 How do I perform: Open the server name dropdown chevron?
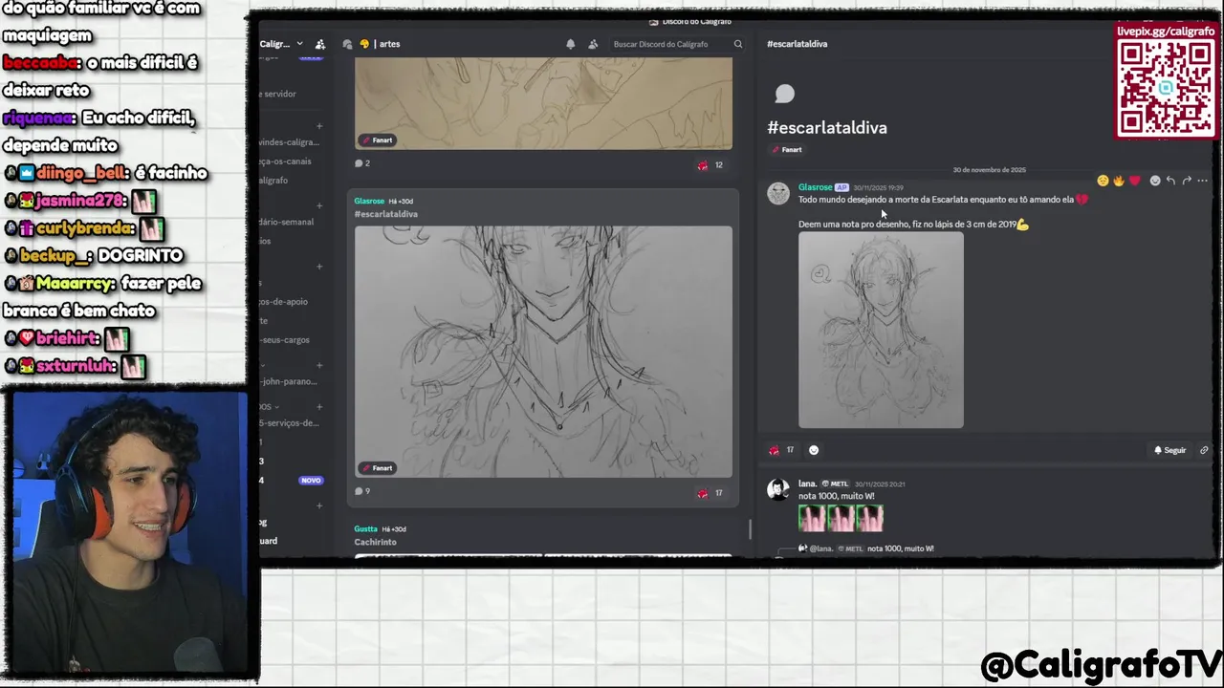[x=299, y=44]
